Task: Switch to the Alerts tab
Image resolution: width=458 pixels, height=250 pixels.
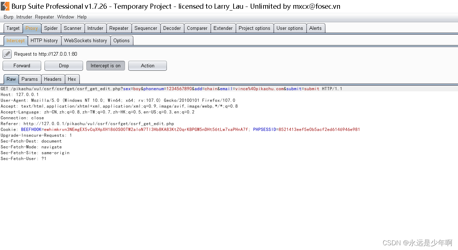Action: 316,28
